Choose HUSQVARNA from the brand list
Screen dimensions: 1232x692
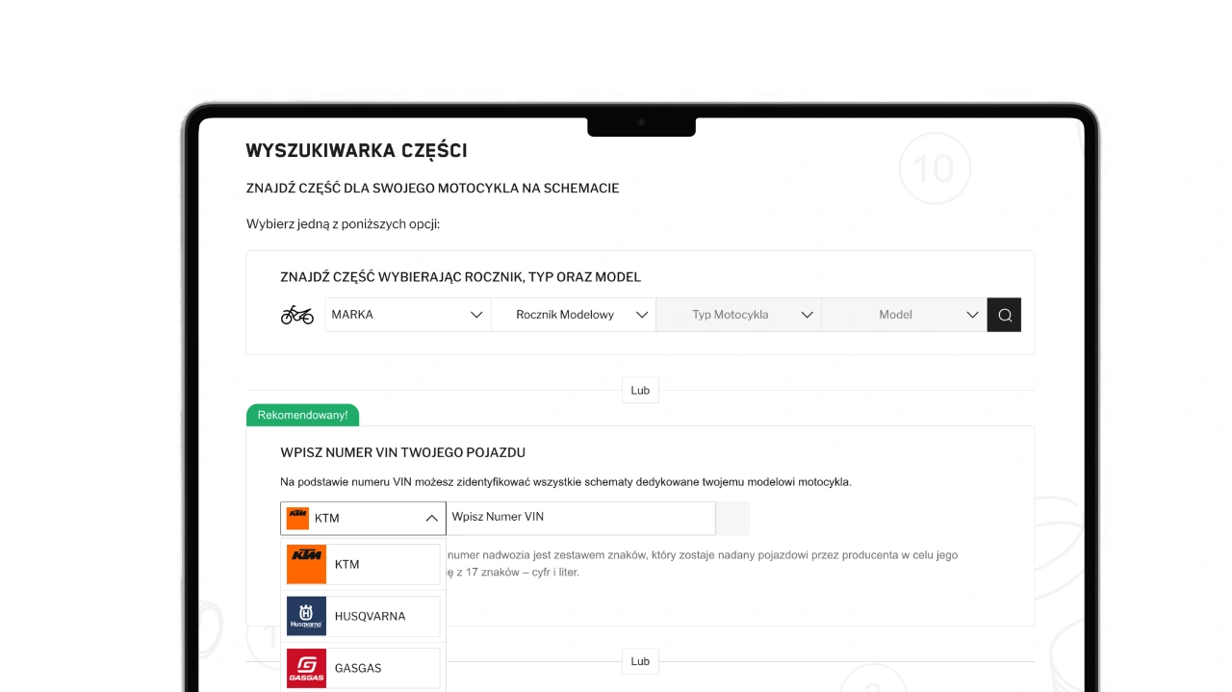point(370,616)
